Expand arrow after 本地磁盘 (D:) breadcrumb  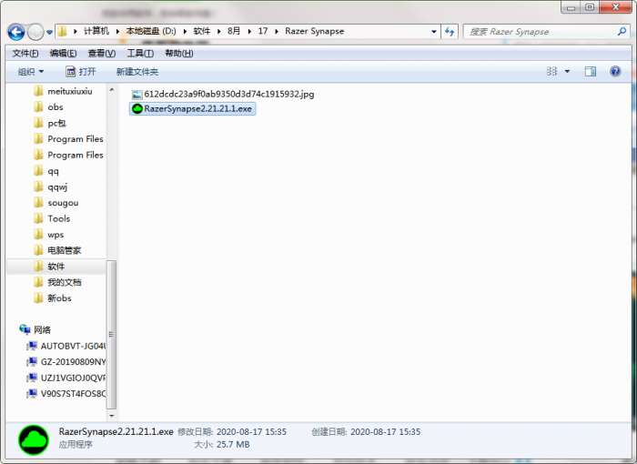(185, 31)
